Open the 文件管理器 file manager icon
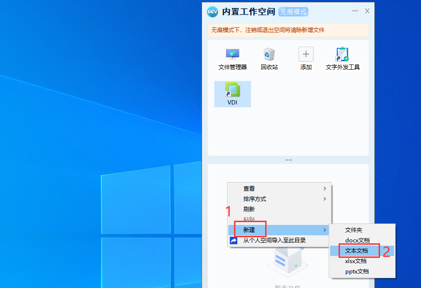Viewport: 421px width, 288px height. pyautogui.click(x=233, y=54)
